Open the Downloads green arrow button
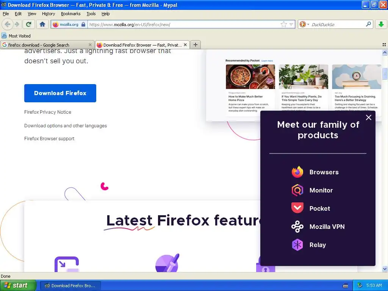Viewport: 388px width, 291px height. click(381, 24)
